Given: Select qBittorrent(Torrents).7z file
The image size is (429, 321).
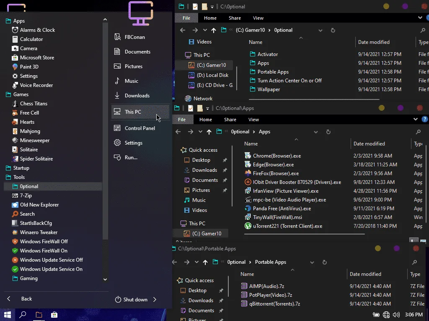Looking at the screenshot, I should tap(274, 304).
